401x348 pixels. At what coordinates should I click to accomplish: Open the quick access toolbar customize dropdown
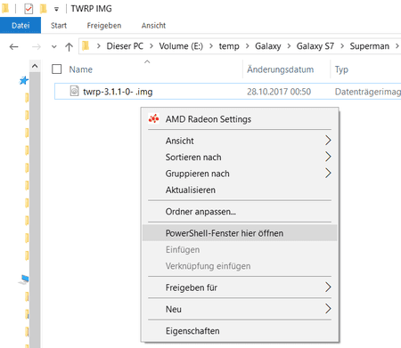pyautogui.click(x=56, y=9)
